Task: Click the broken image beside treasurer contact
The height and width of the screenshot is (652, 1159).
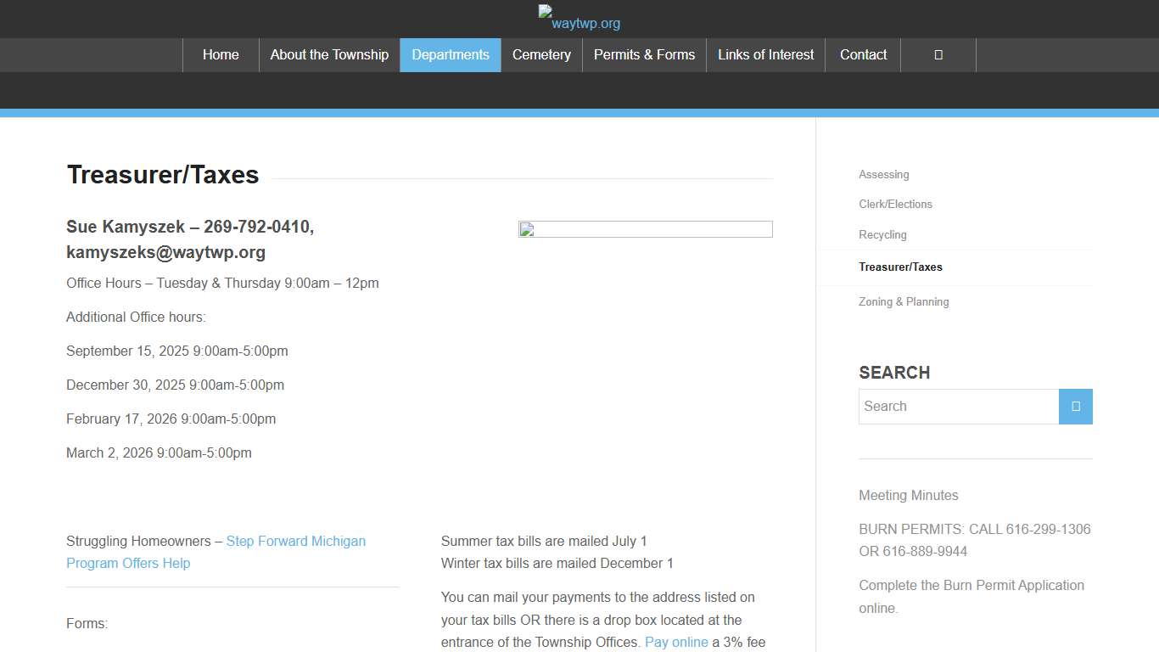Action: (645, 229)
